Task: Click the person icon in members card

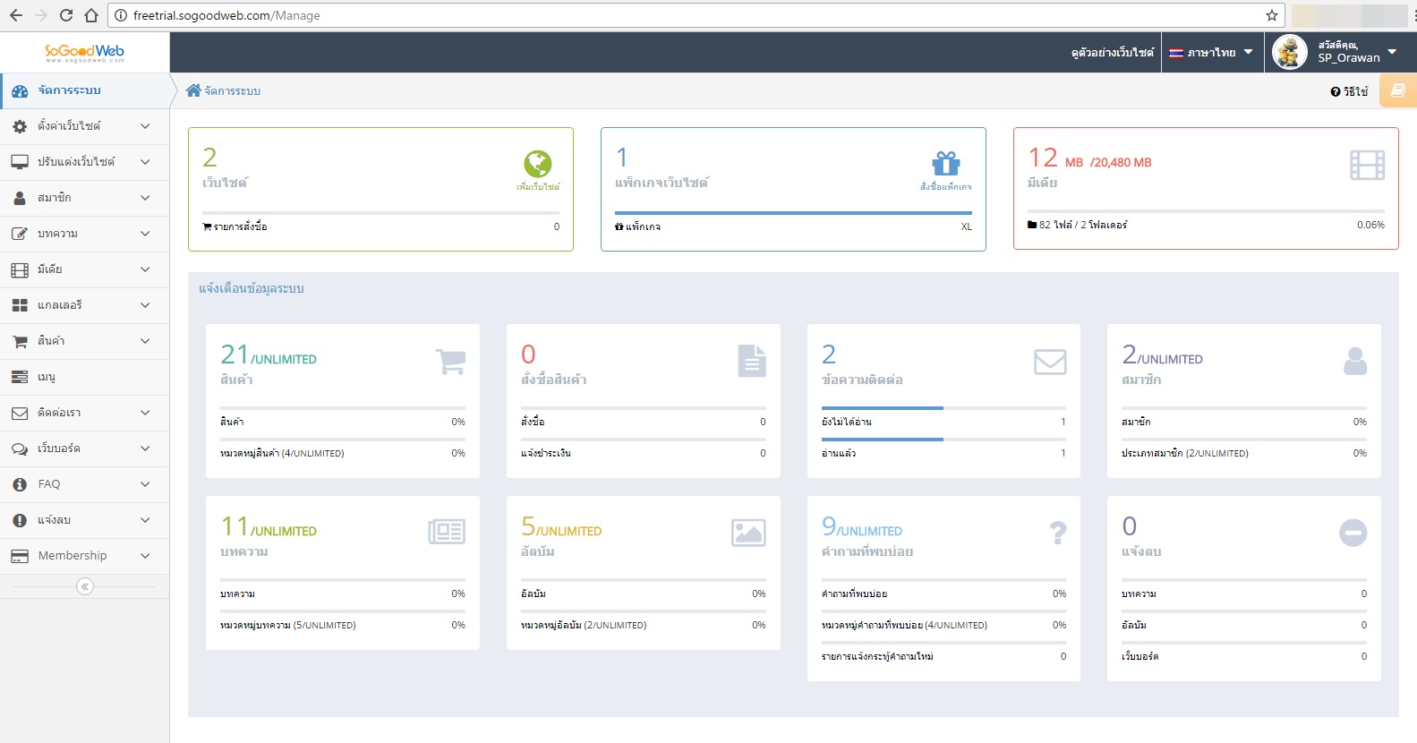Action: tap(1355, 361)
